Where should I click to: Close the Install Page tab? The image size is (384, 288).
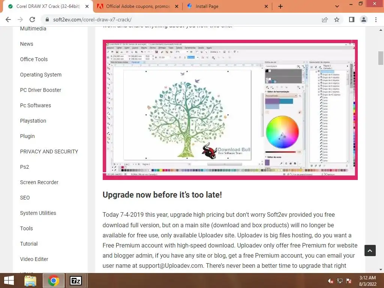266,7
